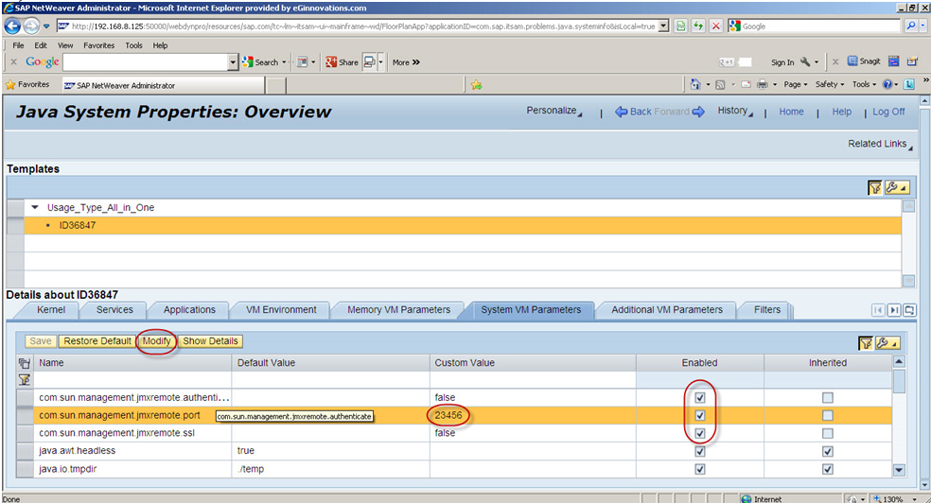Switch to the Memory VM Parameters tab

(398, 309)
